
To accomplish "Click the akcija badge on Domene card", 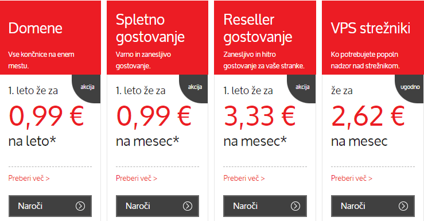I will click(x=87, y=87).
